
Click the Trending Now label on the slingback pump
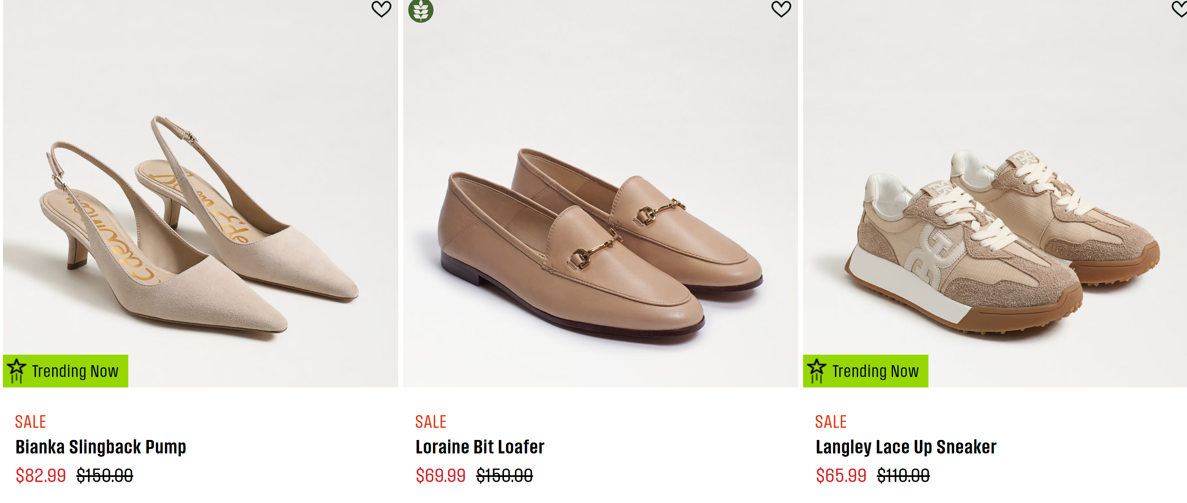pos(75,371)
